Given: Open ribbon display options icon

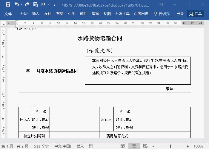Looking at the screenshot, I should 161,4.
